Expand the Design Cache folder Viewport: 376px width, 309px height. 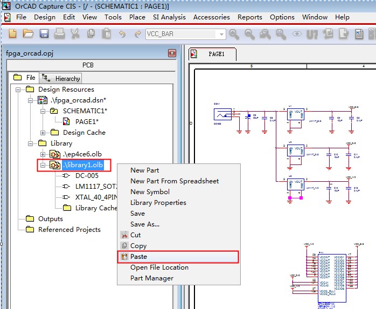click(43, 133)
